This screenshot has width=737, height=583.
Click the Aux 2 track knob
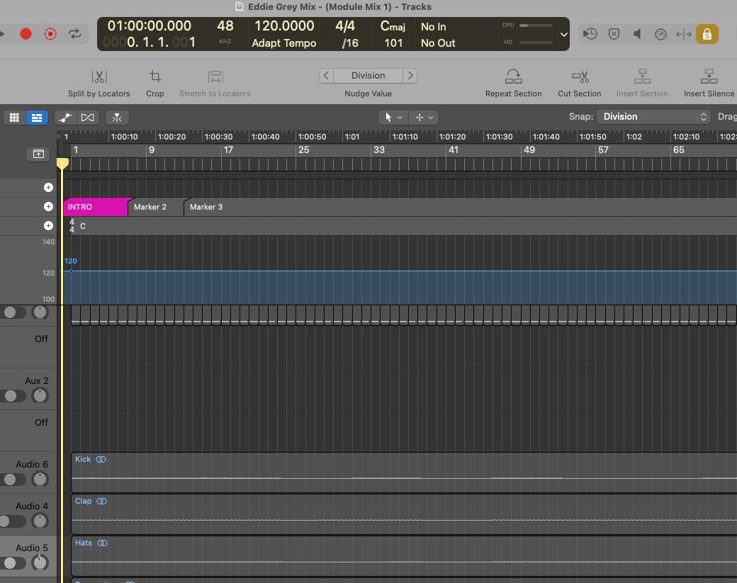40,395
